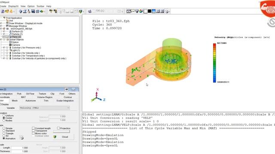Toggle the Particle (1) visibility checkbox
Screen dimensions: 275x154
coord(4,34)
